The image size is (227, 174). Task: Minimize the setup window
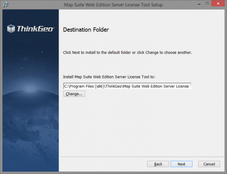[199, 4]
